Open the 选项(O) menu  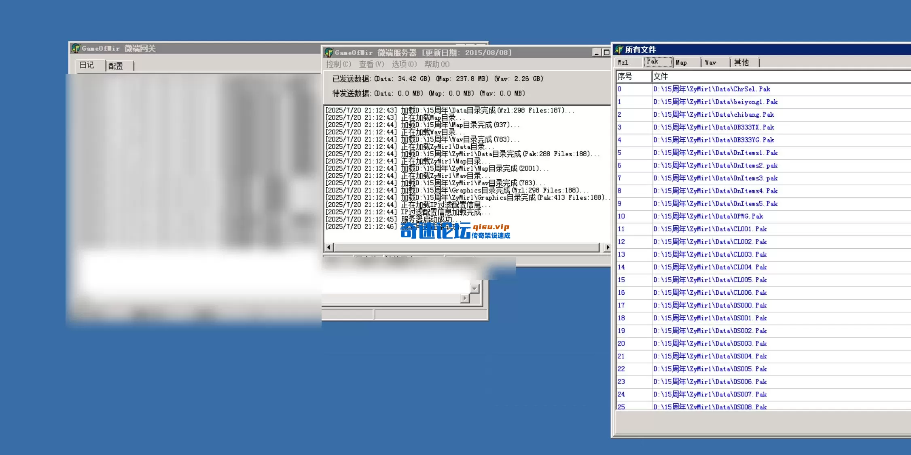pyautogui.click(x=404, y=64)
